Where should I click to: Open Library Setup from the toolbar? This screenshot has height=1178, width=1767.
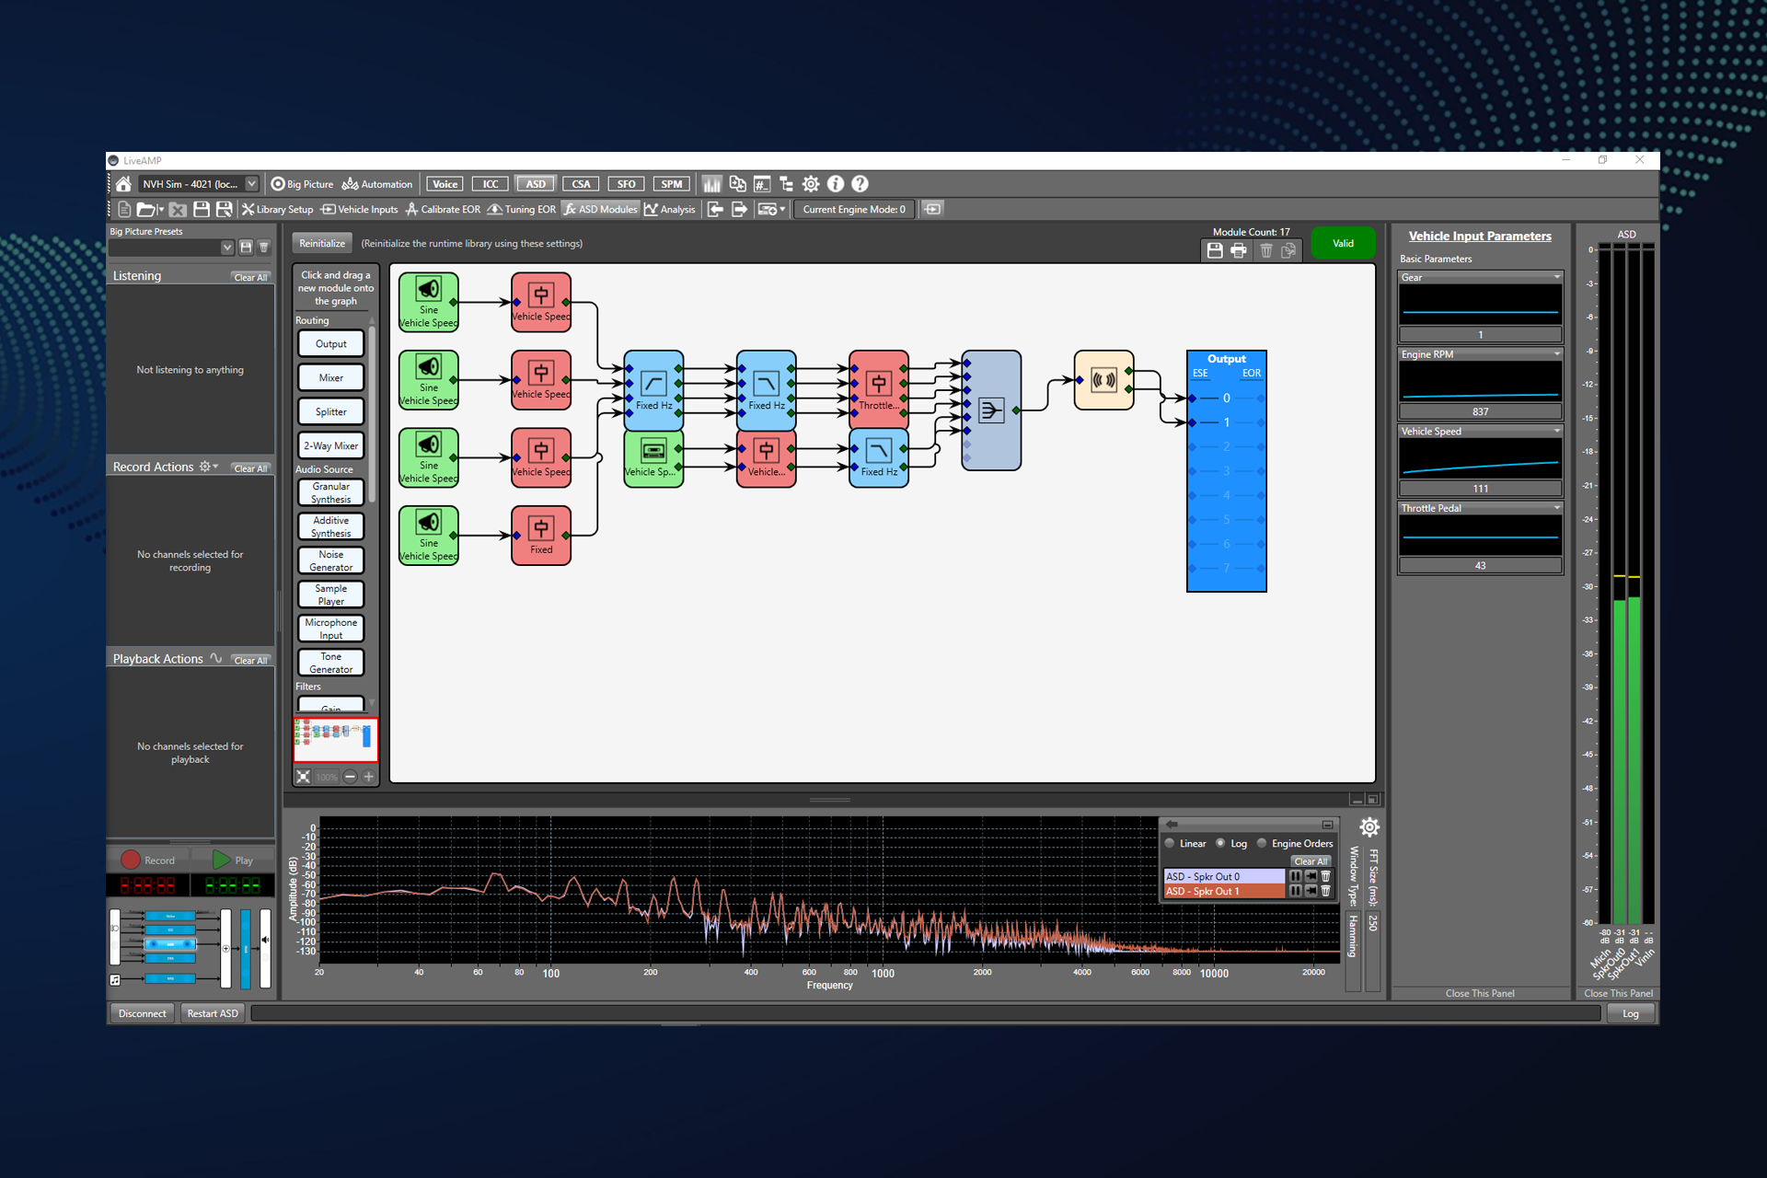(x=277, y=210)
